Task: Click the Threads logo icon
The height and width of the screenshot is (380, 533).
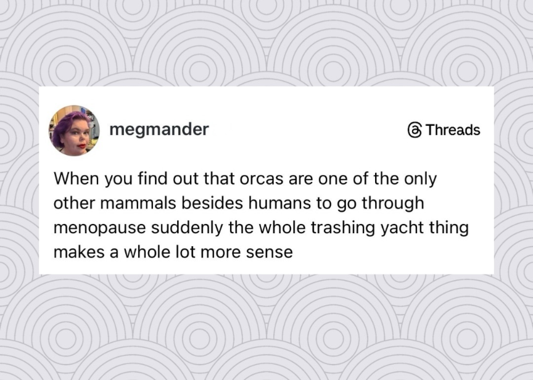Action: click(x=415, y=130)
